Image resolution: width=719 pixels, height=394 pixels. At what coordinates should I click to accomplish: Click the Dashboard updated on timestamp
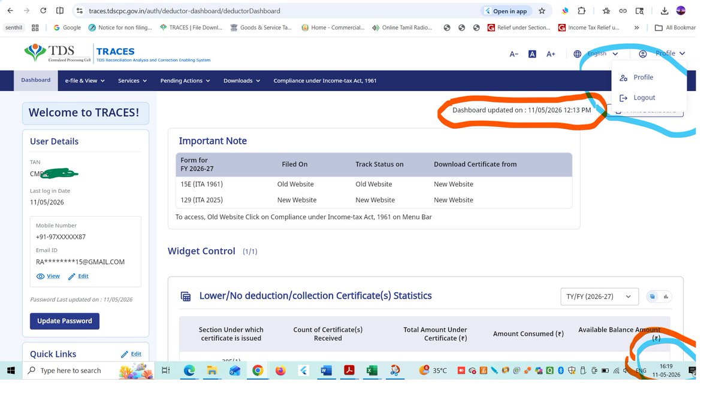pos(521,110)
